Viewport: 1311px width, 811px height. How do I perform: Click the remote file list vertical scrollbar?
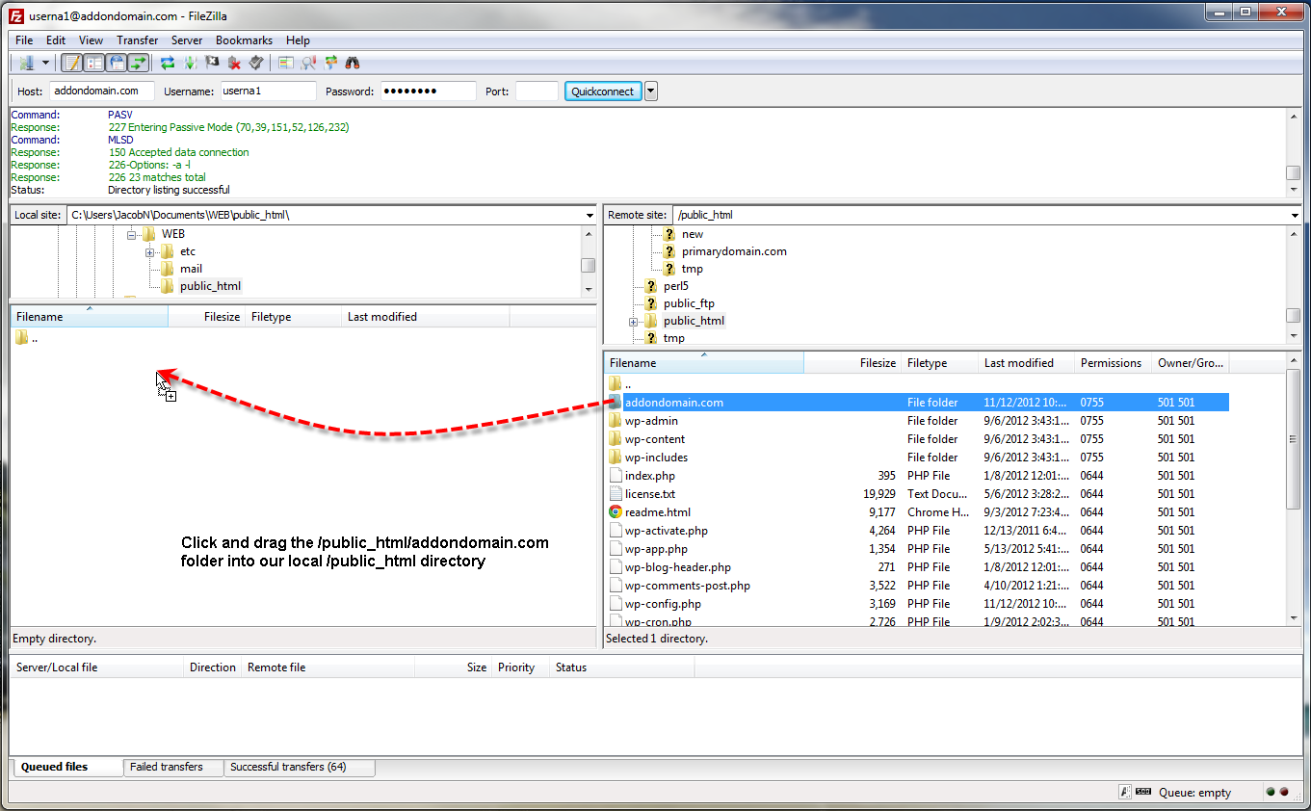1294,482
